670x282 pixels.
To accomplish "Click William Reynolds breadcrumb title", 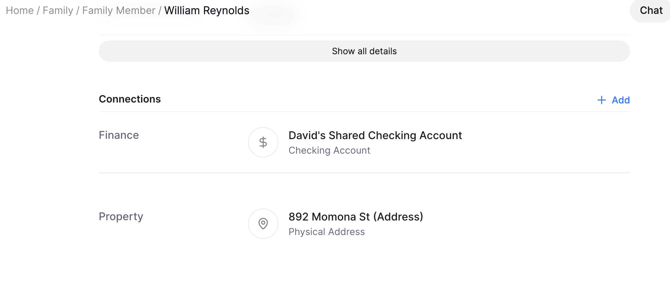I will [x=207, y=10].
